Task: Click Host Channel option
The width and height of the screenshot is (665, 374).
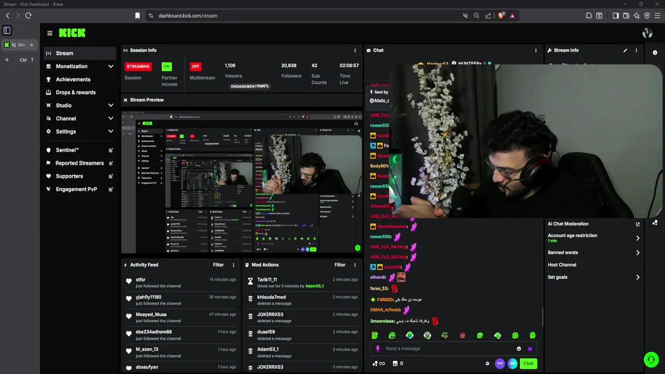Action: (x=562, y=265)
